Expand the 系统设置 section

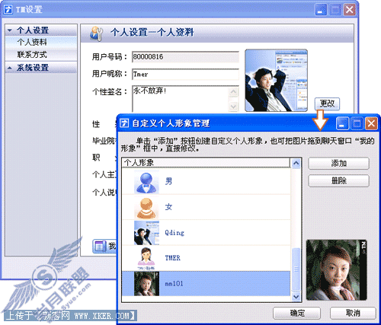[x=10, y=68]
